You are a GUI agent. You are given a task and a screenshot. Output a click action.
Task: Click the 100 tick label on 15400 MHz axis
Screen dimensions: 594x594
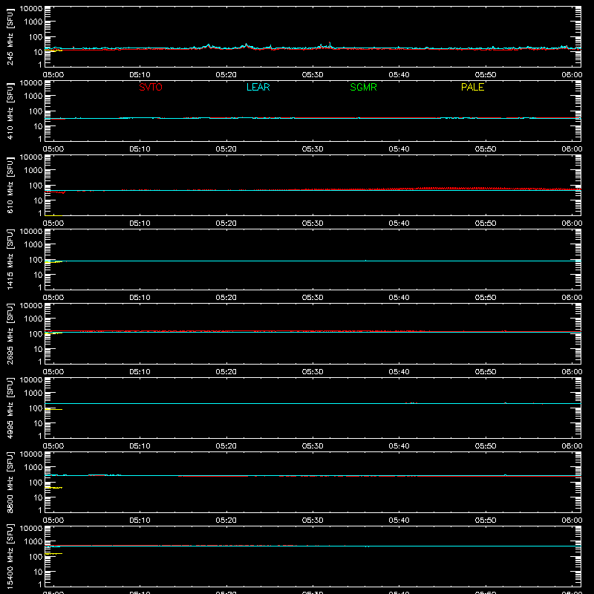pyautogui.click(x=36, y=557)
